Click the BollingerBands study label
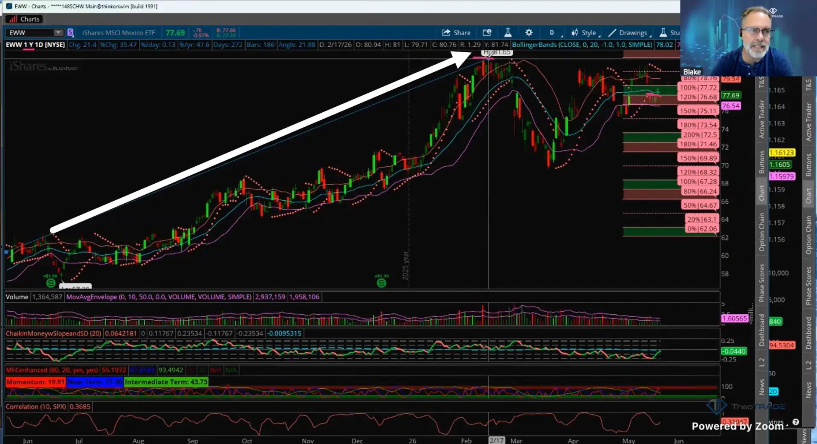This screenshot has width=817, height=444. pos(582,45)
